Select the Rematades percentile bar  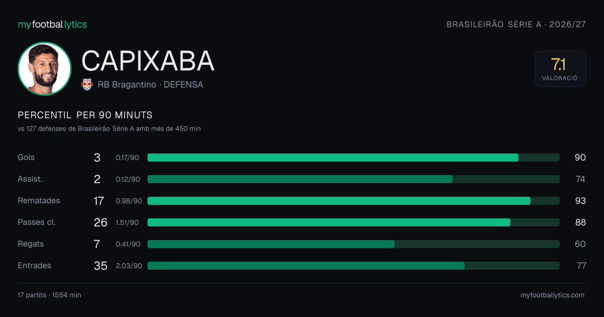(353, 201)
